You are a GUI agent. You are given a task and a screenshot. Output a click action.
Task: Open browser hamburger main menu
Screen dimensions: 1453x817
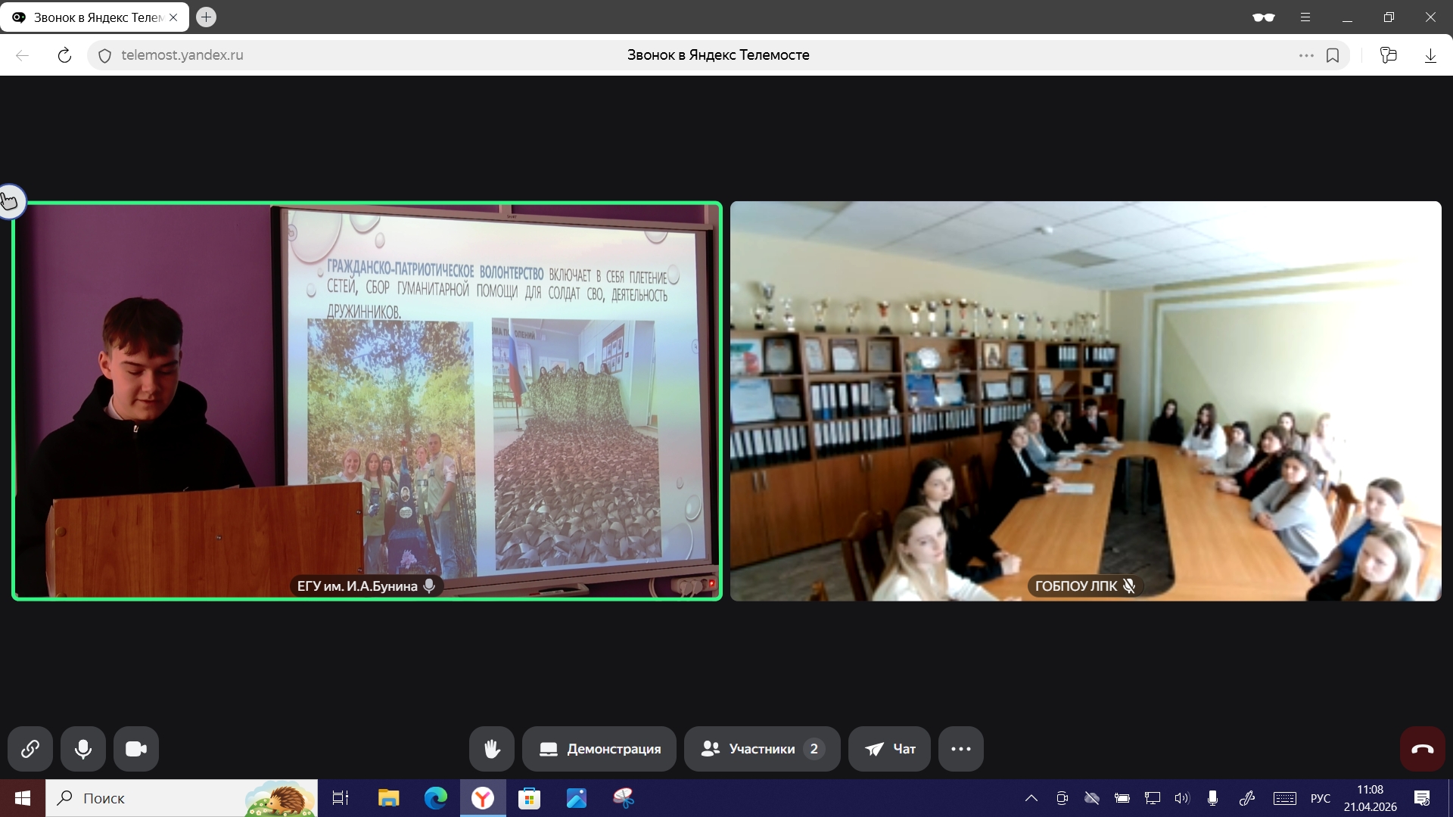[1305, 17]
